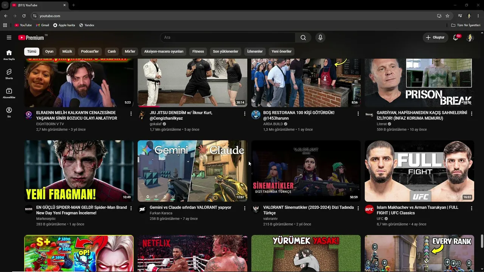Screen dimensions: 484x272
Task: Click the Ara search field
Action: tap(228, 37)
